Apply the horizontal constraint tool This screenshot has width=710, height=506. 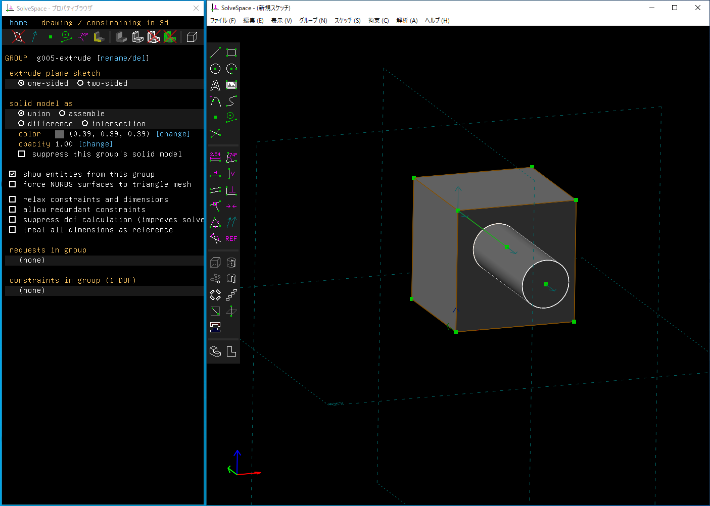pyautogui.click(x=215, y=174)
